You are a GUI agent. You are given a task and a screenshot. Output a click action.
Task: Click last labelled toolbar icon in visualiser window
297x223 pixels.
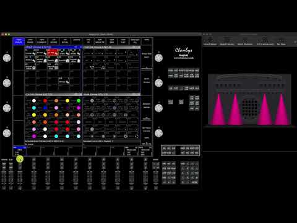click(282, 41)
